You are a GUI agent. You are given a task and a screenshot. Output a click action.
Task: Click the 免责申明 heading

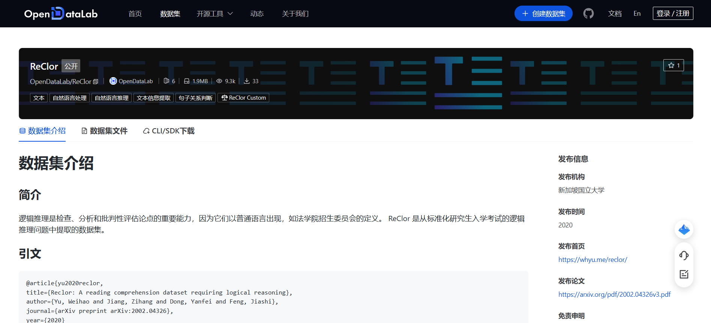click(x=571, y=316)
